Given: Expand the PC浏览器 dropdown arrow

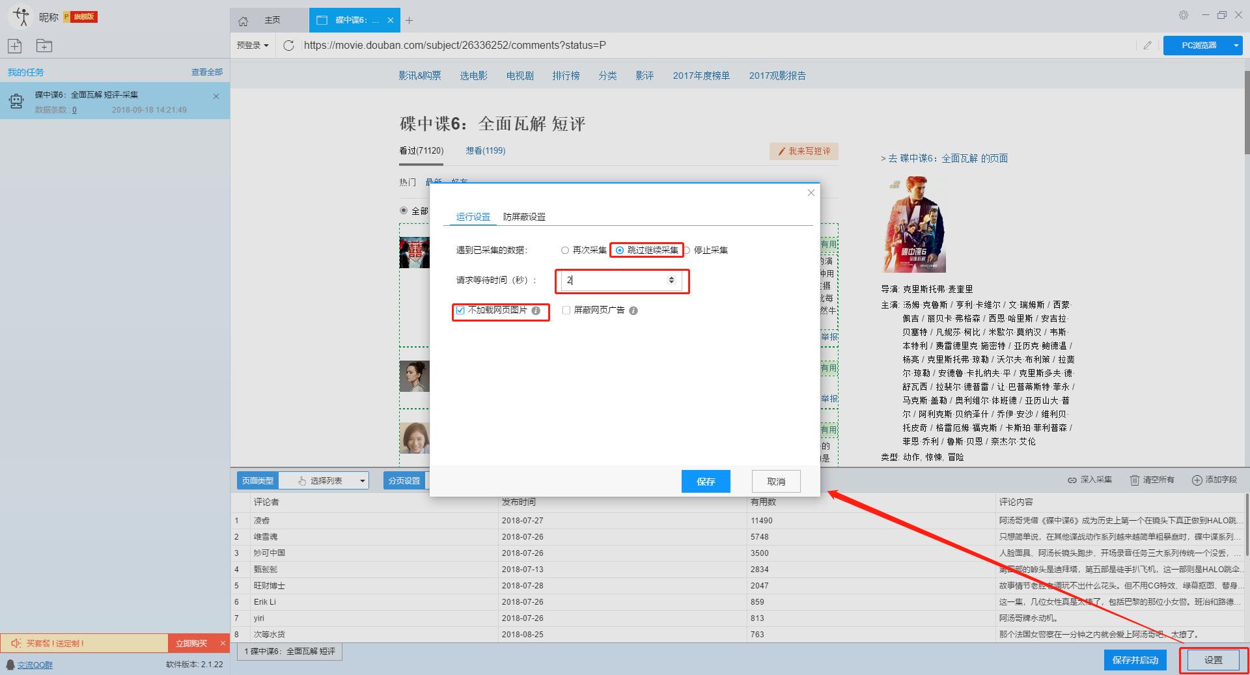Looking at the screenshot, I should pos(1236,46).
